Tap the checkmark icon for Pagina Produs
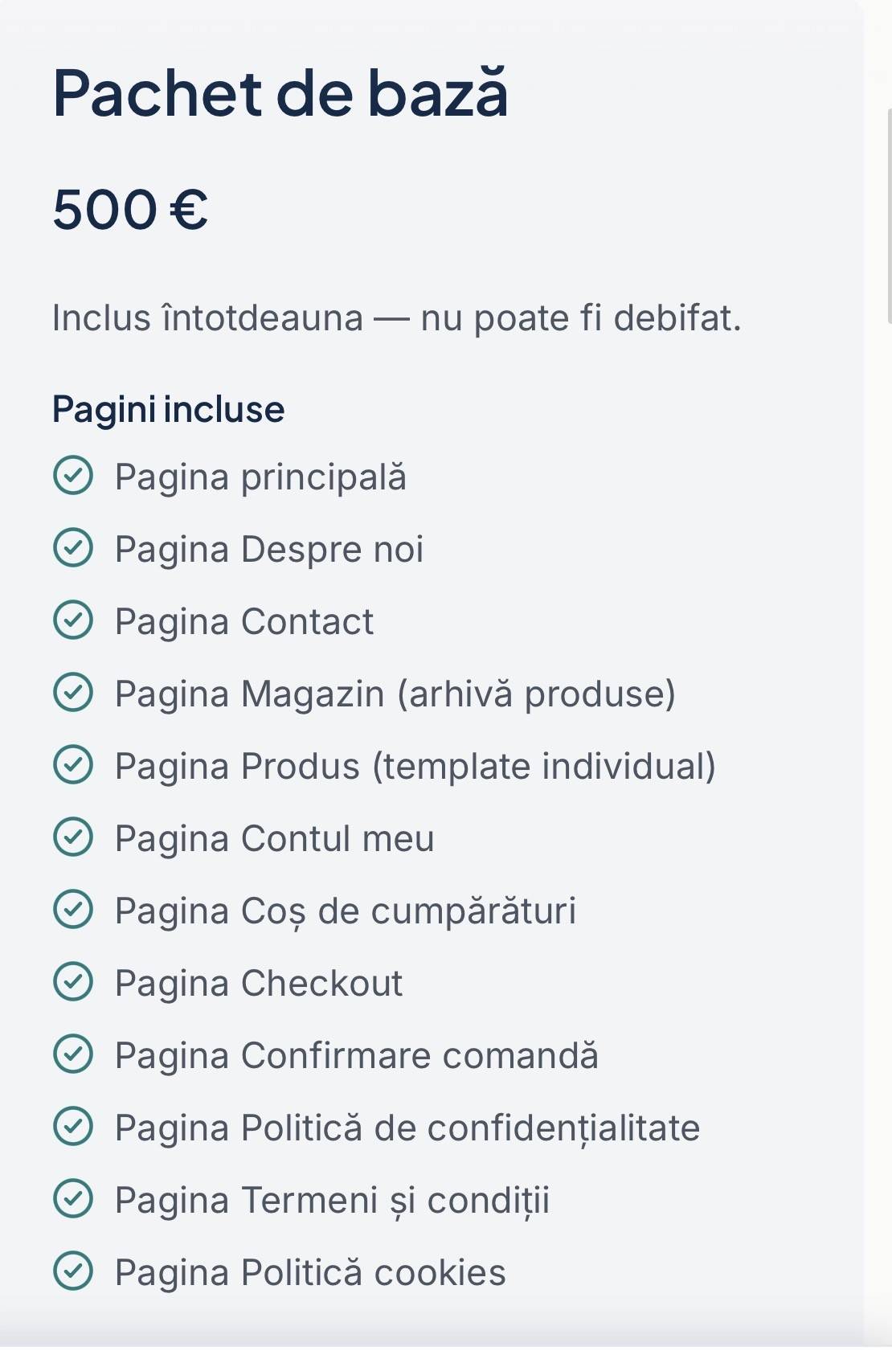This screenshot has height=1359, width=892. (73, 764)
